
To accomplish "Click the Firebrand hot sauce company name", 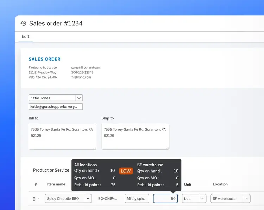I will click(x=43, y=67).
